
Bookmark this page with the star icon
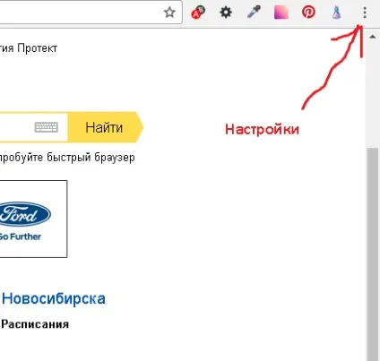[x=169, y=13]
